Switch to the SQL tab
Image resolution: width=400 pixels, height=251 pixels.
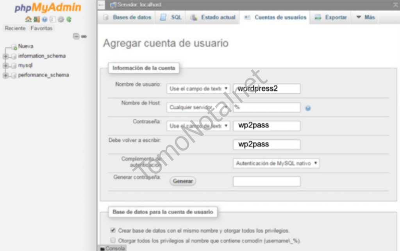(171, 18)
